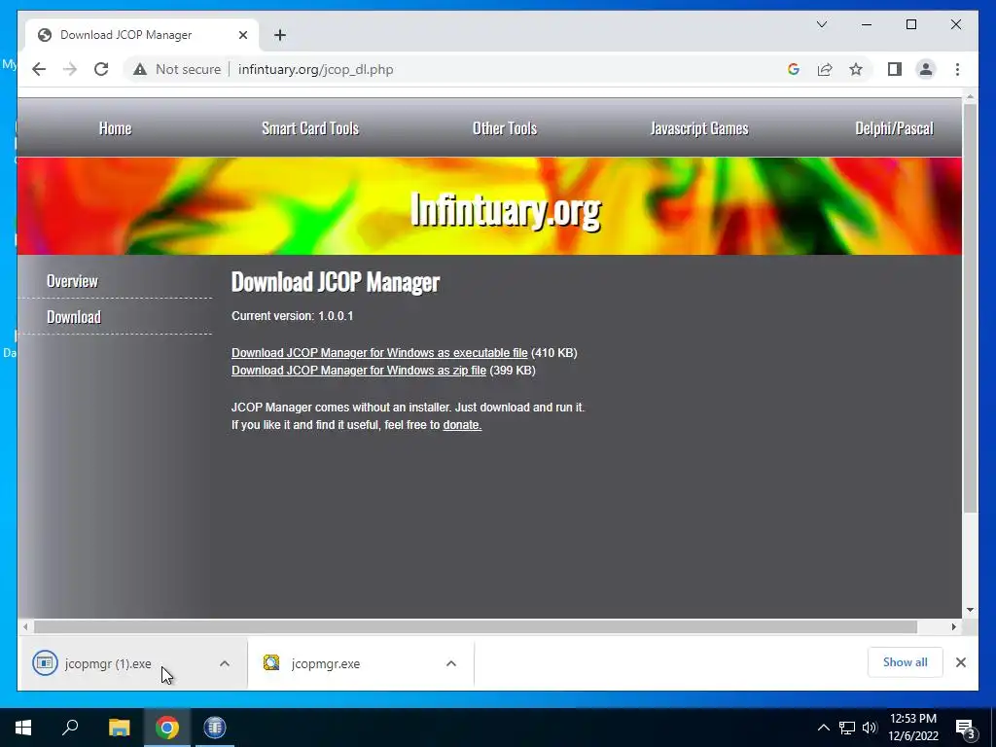Image resolution: width=996 pixels, height=747 pixels.
Task: Share this page via share icon
Action: [825, 69]
